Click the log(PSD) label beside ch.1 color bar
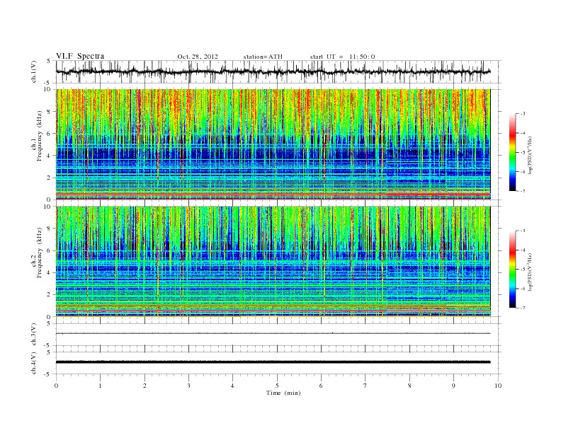This screenshot has width=561, height=433. point(530,155)
